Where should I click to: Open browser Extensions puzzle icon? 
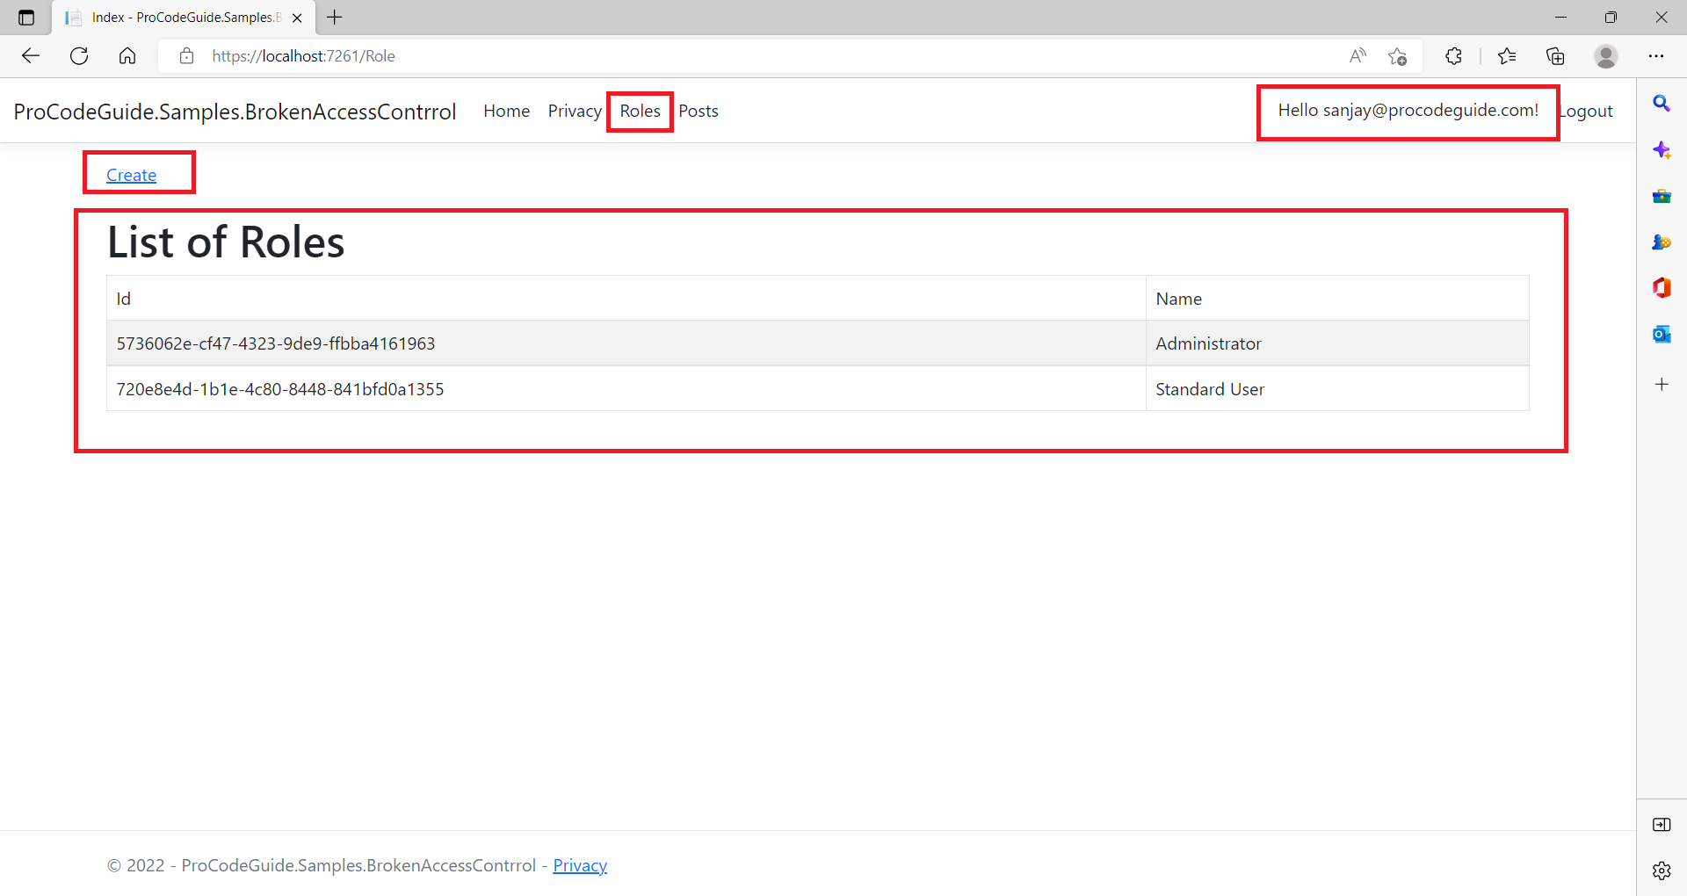tap(1453, 56)
